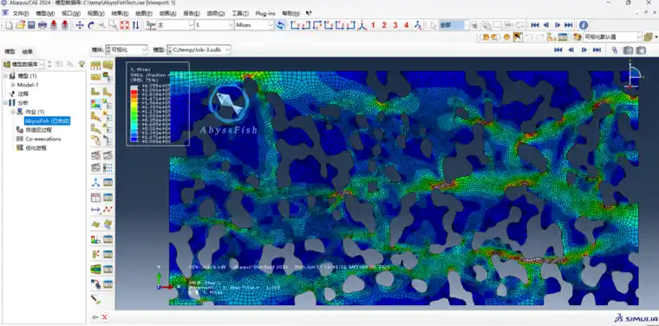Open the Plug-ins menu
659x326 pixels.
(x=265, y=14)
